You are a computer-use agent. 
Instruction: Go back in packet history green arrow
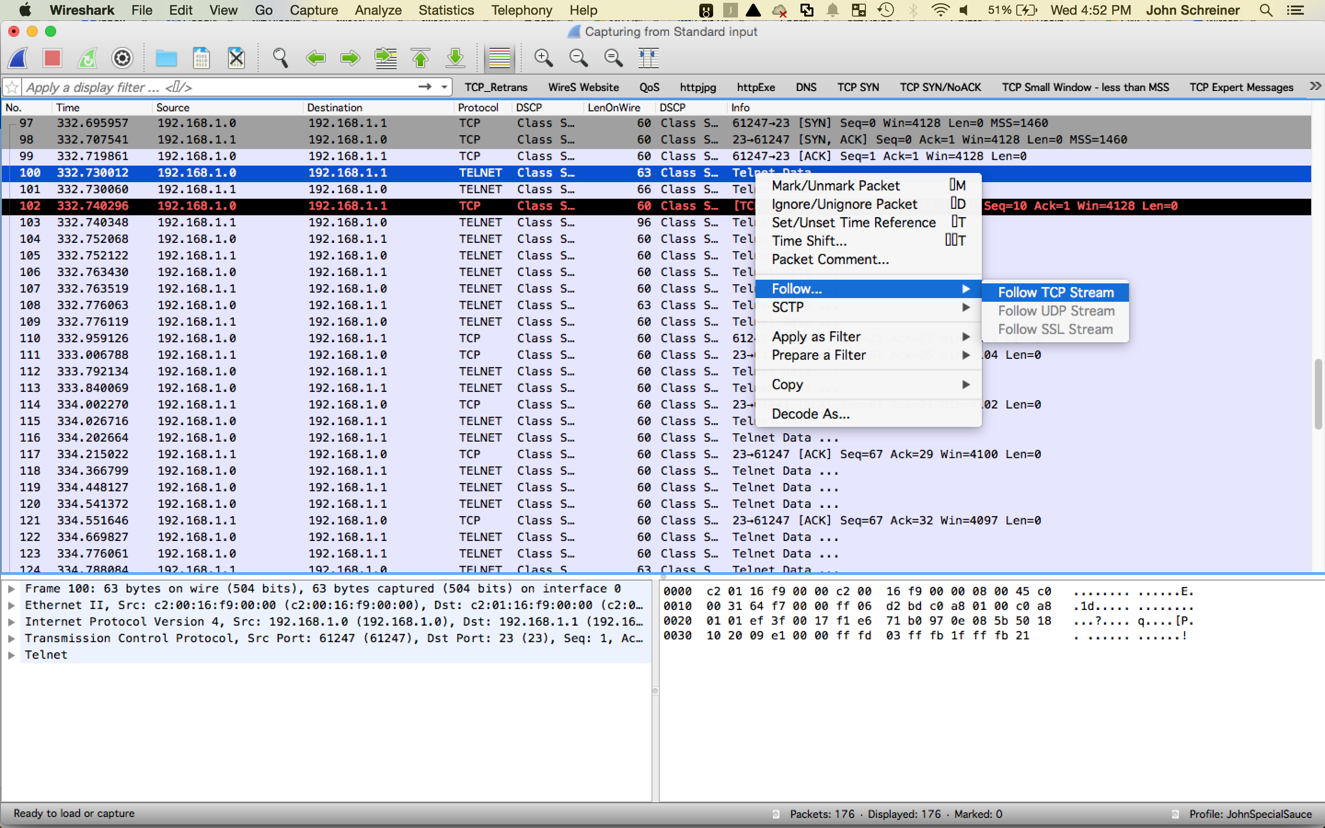click(x=315, y=58)
